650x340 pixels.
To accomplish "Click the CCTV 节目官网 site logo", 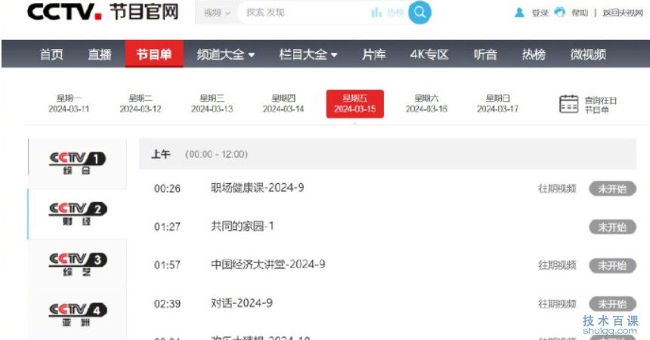I will coord(103,12).
